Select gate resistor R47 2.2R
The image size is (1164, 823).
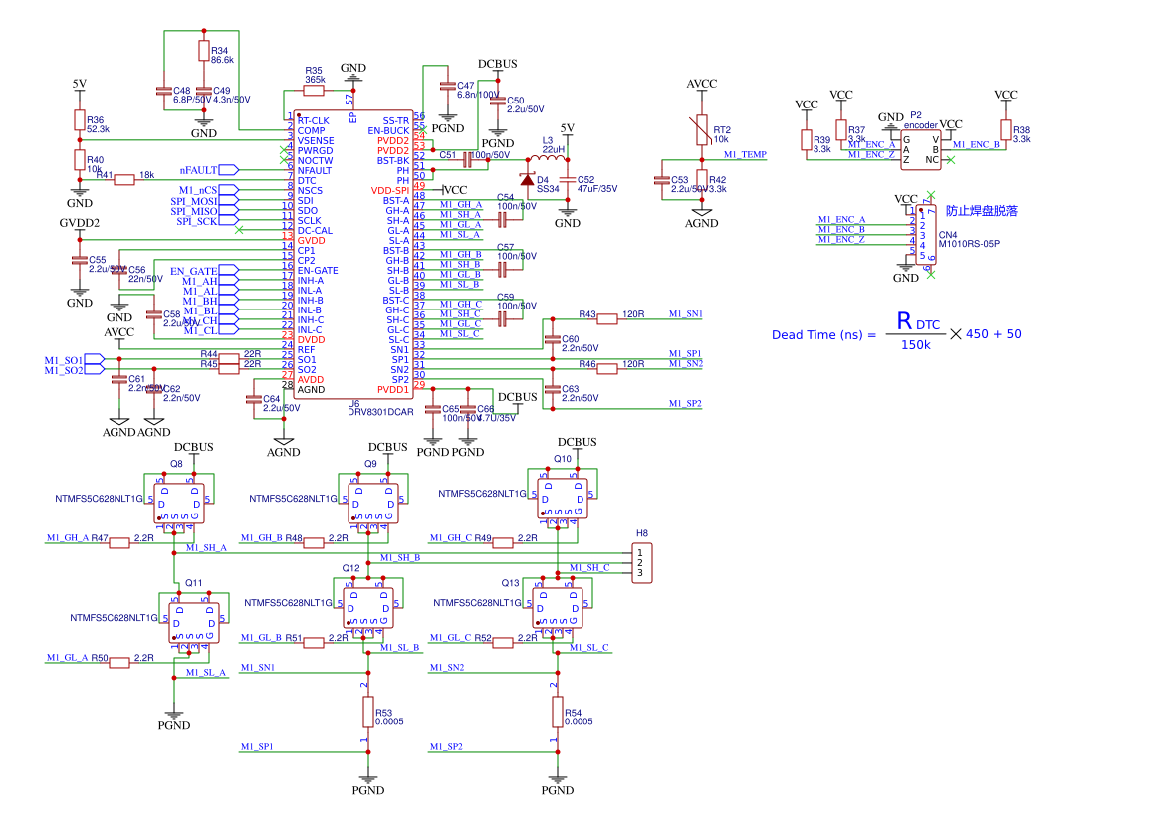[119, 543]
